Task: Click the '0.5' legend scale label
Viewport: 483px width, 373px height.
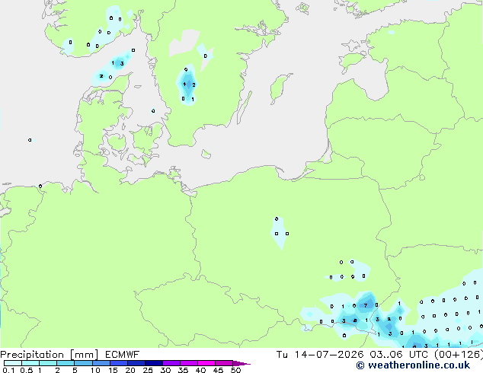Action: [27, 370]
